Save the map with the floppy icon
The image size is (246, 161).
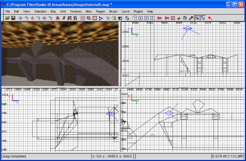pos(13,18)
